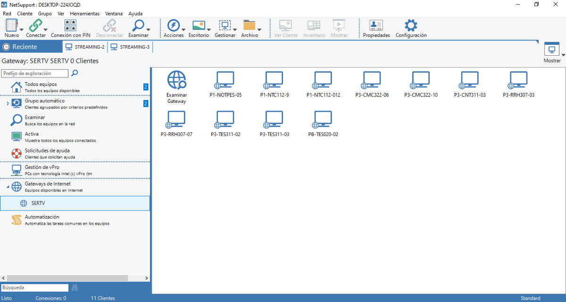The width and height of the screenshot is (566, 302).
Task: Select client P1-NOTPES-05
Action: click(225, 80)
